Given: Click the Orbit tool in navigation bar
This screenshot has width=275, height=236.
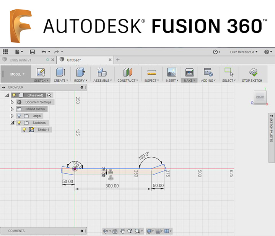Looking at the screenshot, I should [106, 231].
